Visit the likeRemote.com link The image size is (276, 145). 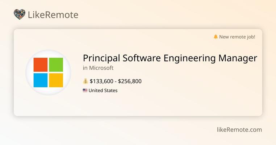tap(239, 129)
